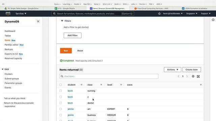This screenshot has height=121, width=216.
Task: Switch to Free Cloud Computing Services tab
Action: pyautogui.click(x=151, y=8)
